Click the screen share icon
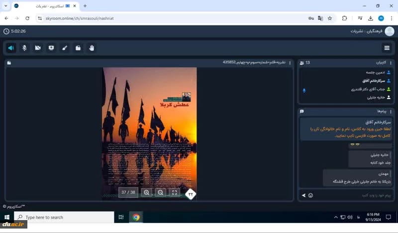The image size is (398, 233). tap(51, 48)
